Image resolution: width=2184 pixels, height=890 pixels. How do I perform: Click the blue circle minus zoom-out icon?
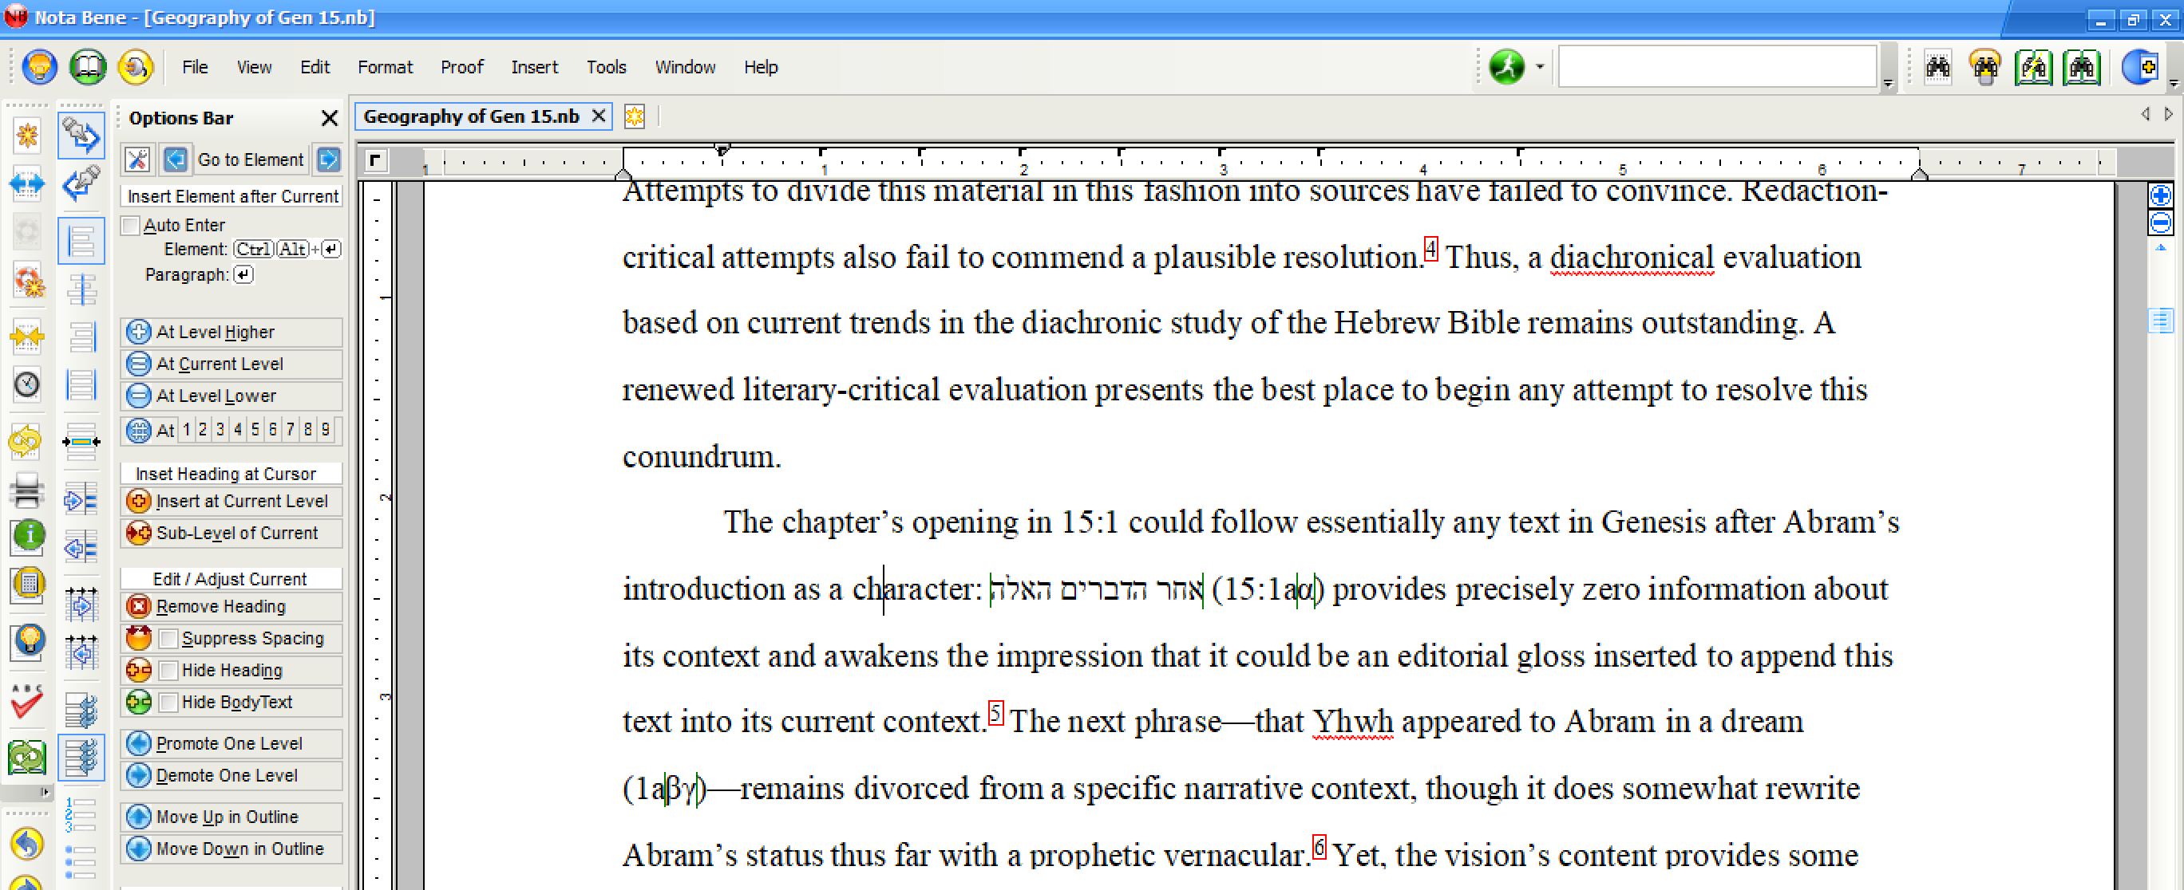[2160, 222]
